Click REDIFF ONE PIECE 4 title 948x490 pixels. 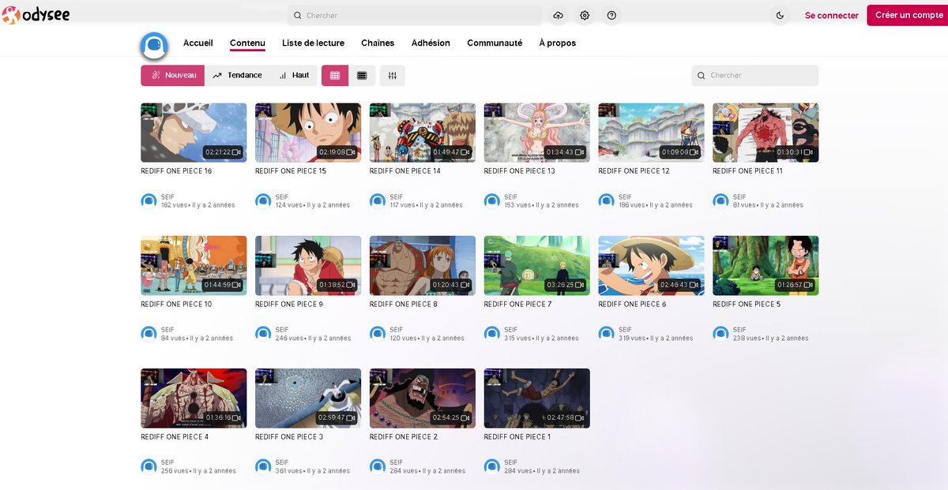tap(175, 436)
